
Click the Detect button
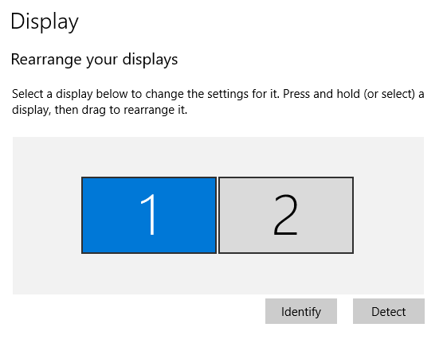click(389, 311)
